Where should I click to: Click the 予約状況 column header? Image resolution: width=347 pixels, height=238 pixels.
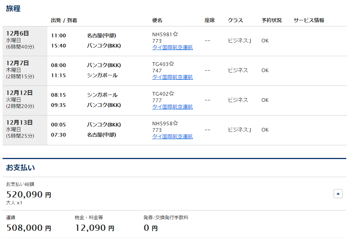point(271,20)
